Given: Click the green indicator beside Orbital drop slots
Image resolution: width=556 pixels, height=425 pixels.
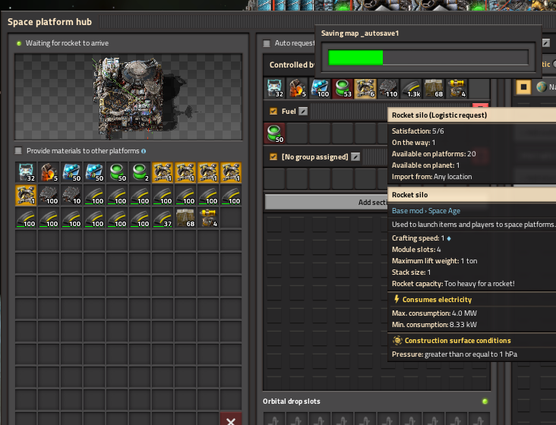Looking at the screenshot, I should click(485, 401).
